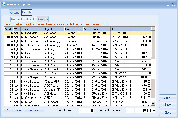This screenshot has width=178, height=118.
Task: Click the Total Invoices count field
Action: pyautogui.click(x=86, y=110)
